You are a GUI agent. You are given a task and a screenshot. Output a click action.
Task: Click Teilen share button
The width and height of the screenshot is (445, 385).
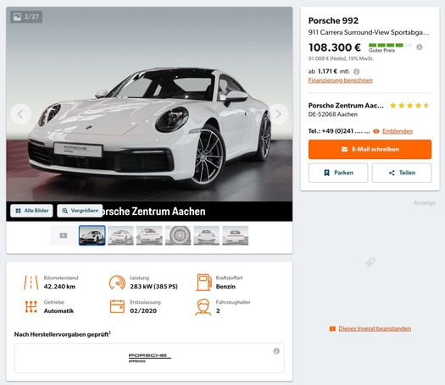402,173
